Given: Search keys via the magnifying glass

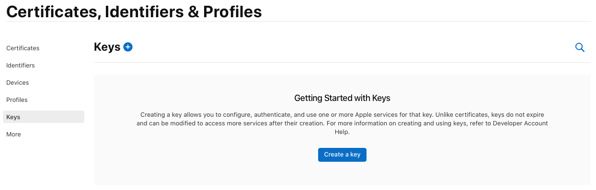Looking at the screenshot, I should (580, 47).
